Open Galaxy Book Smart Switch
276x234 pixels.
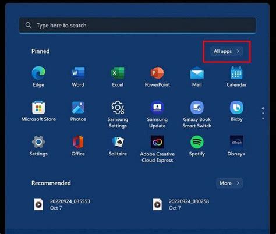tap(197, 115)
